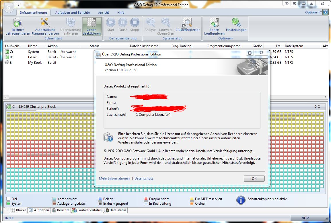Open the Mehr Informationen link
Viewport: 331px width, 223px height.
pyautogui.click(x=114, y=178)
